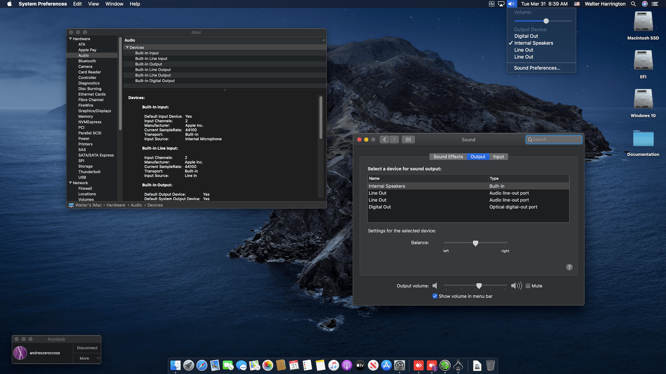Open Sound Preferences from volume menu
The width and height of the screenshot is (666, 374).
point(537,68)
